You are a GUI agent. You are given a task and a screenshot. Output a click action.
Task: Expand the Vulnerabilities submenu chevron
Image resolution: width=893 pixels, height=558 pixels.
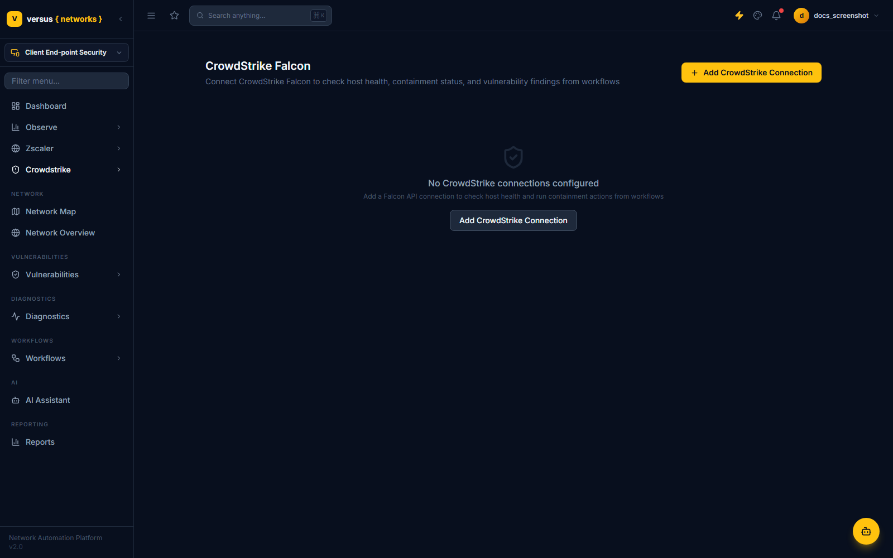pos(119,275)
